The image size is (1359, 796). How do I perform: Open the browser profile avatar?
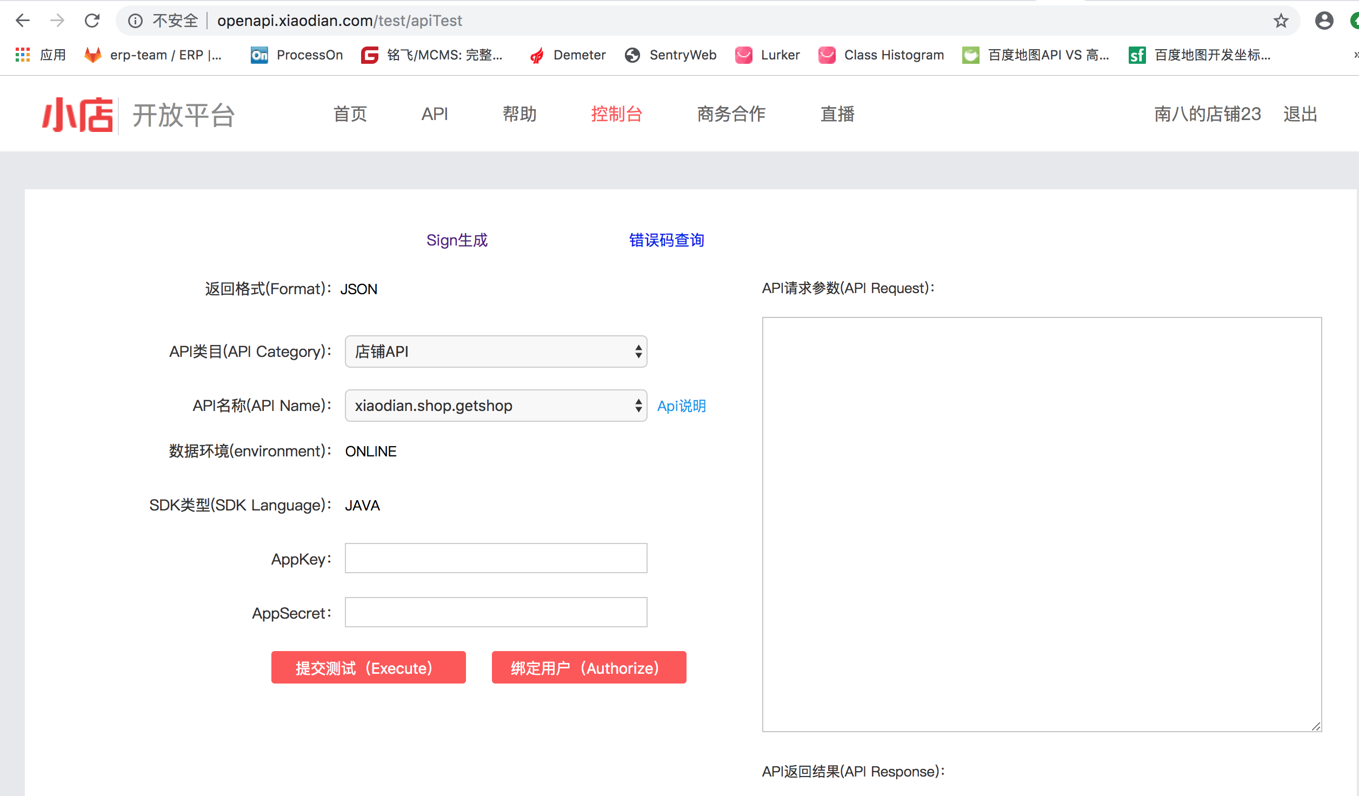pyautogui.click(x=1324, y=21)
